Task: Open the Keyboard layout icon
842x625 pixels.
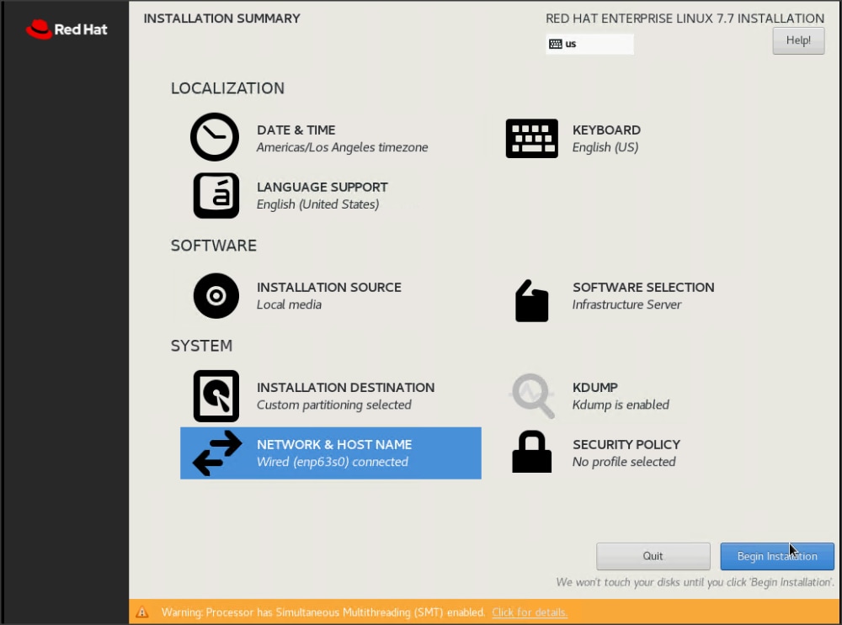Action: pyautogui.click(x=531, y=139)
